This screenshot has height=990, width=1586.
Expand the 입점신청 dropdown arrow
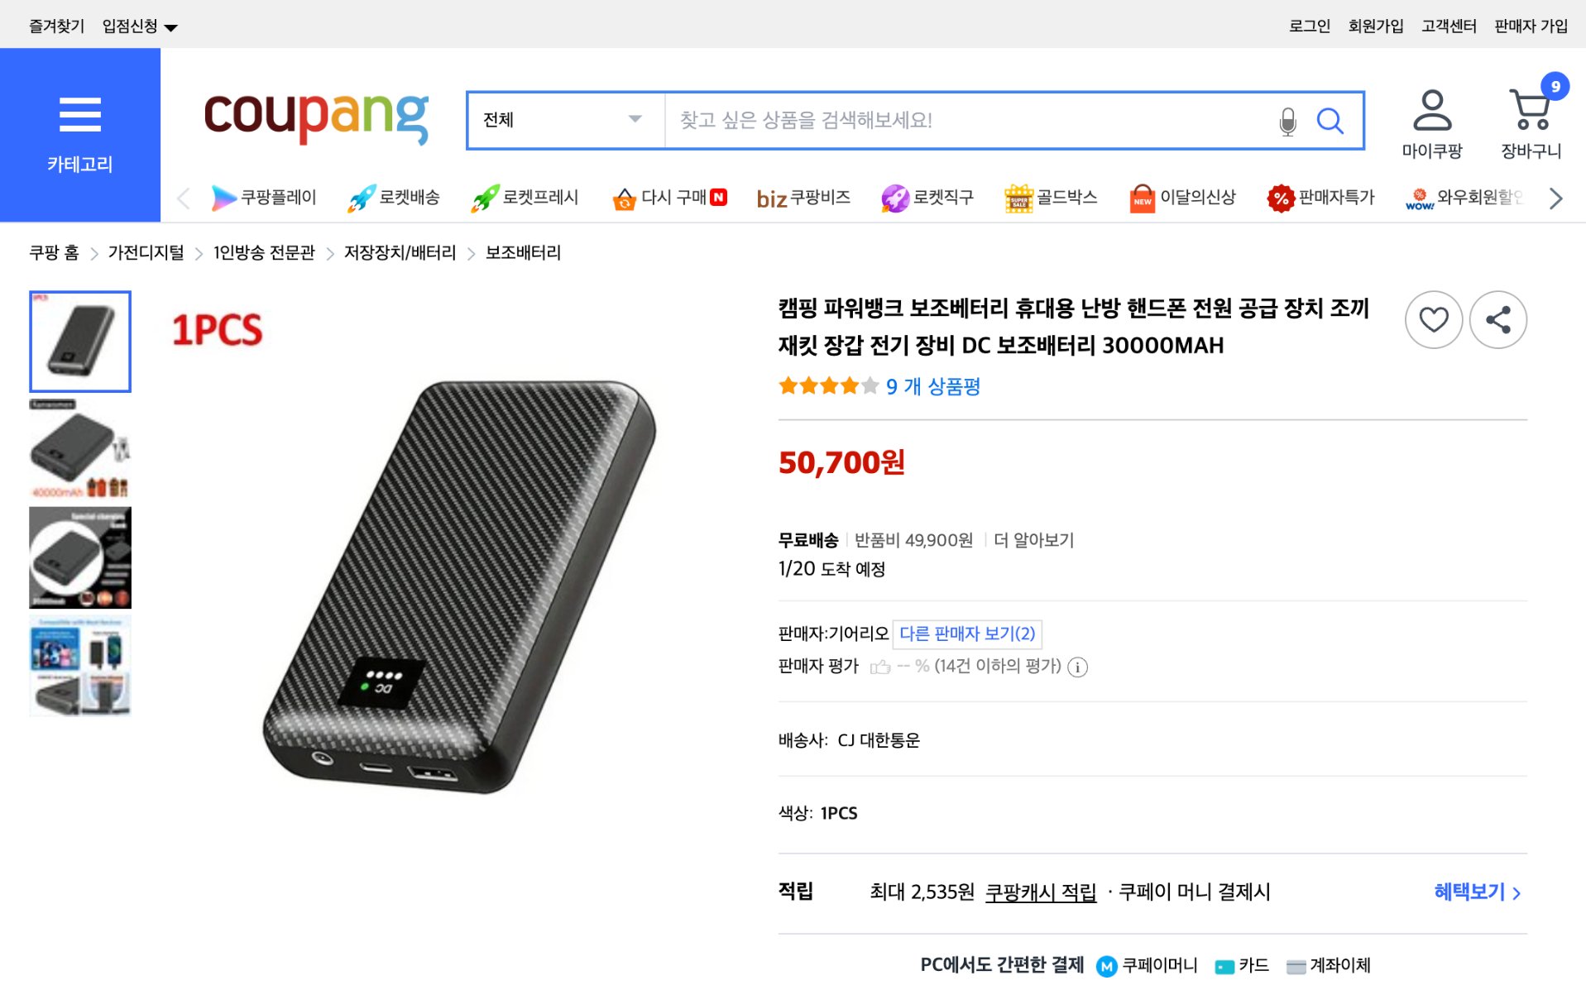click(170, 26)
